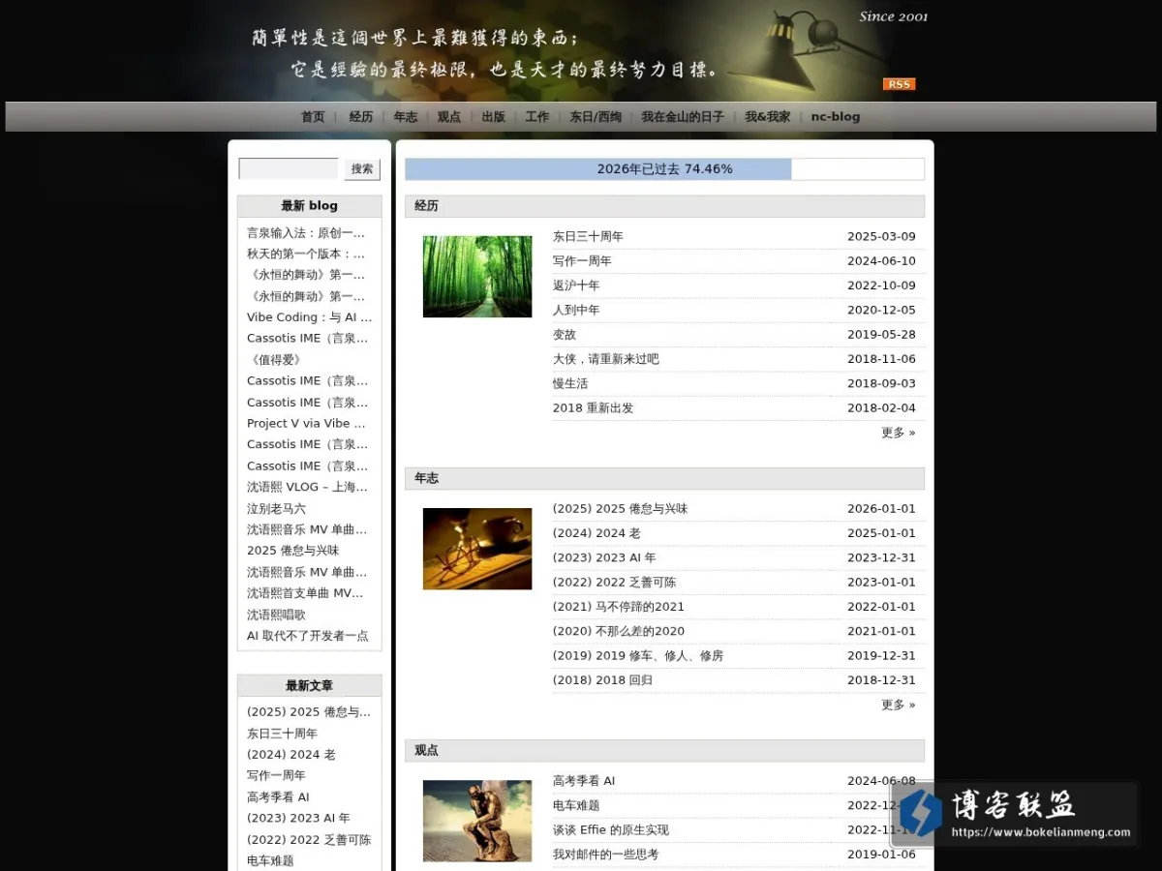
Task: Open 电车难题 in 观点 list
Action: pos(576,805)
